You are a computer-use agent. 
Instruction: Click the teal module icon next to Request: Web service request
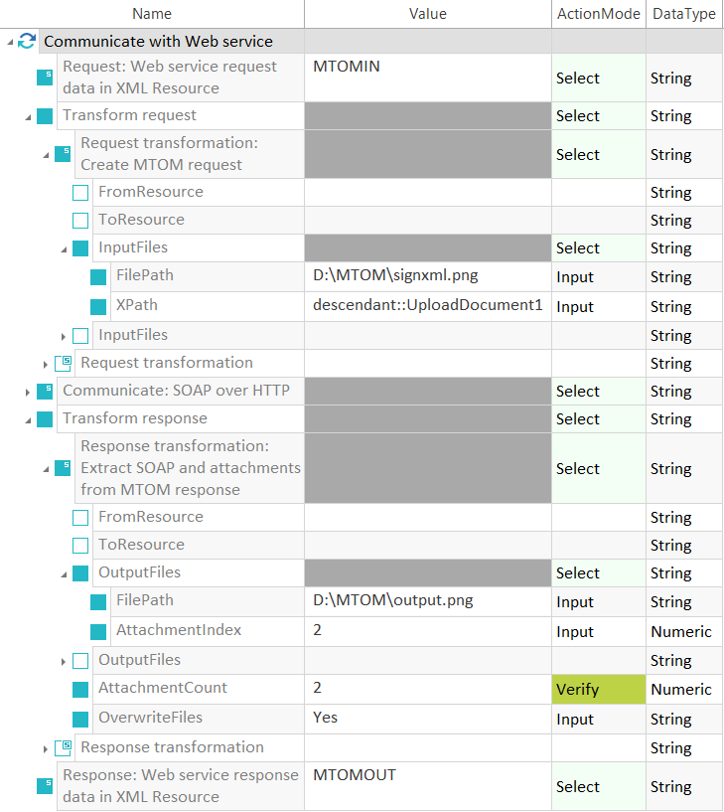tap(45, 78)
